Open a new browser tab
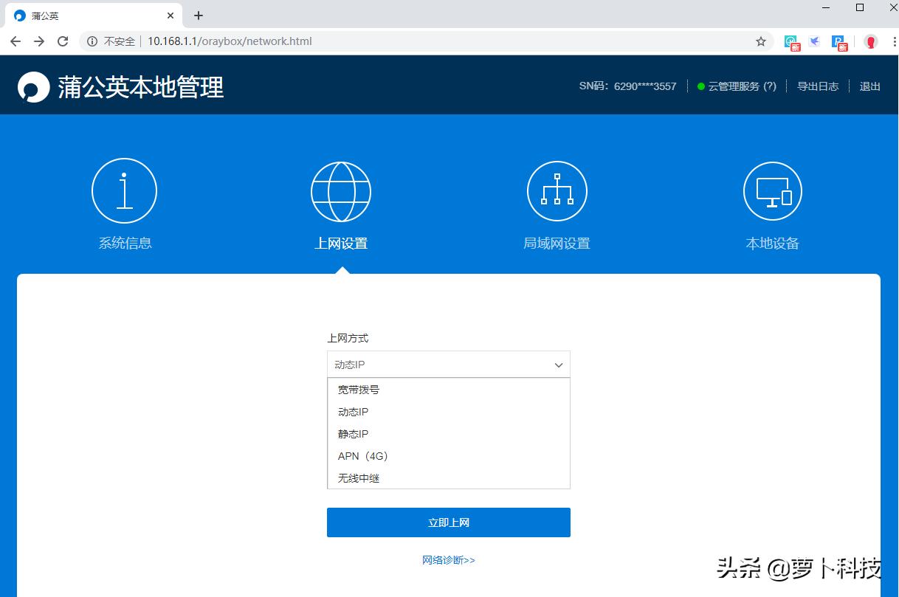This screenshot has width=899, height=597. coord(198,15)
